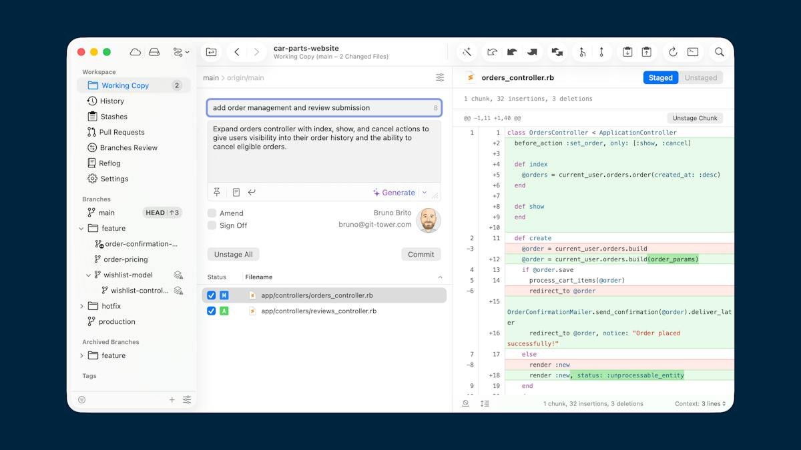Screen dimensions: 801x450
Task: Open the search magnifier icon
Action: 720,52
